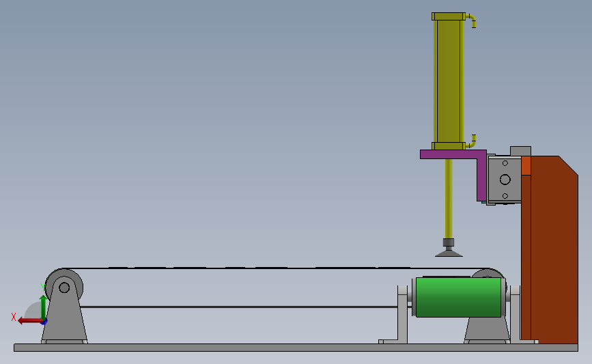Click the red X axis label
The height and width of the screenshot is (364, 592).
pos(14,317)
